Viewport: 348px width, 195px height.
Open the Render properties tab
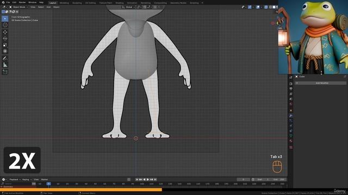(x=291, y=83)
